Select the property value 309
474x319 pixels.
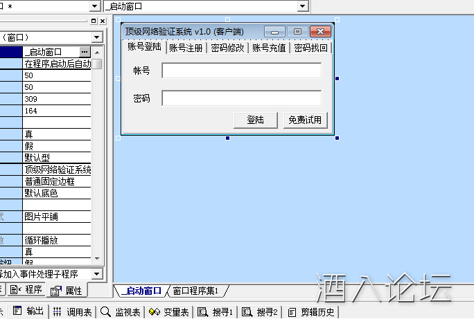point(57,99)
